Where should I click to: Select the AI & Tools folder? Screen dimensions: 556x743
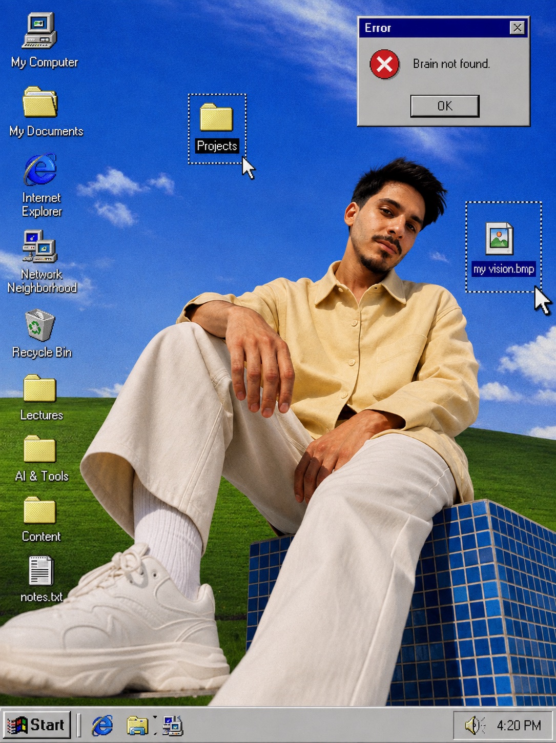pos(40,449)
